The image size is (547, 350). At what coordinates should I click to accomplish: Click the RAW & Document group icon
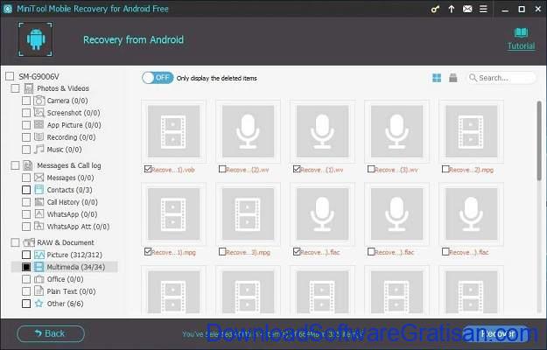tap(29, 242)
